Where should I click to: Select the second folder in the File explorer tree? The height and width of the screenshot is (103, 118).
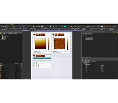coord(5,37)
